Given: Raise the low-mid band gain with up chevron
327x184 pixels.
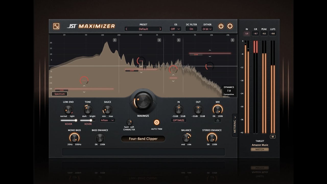Looking at the screenshot, I should pos(141,66).
